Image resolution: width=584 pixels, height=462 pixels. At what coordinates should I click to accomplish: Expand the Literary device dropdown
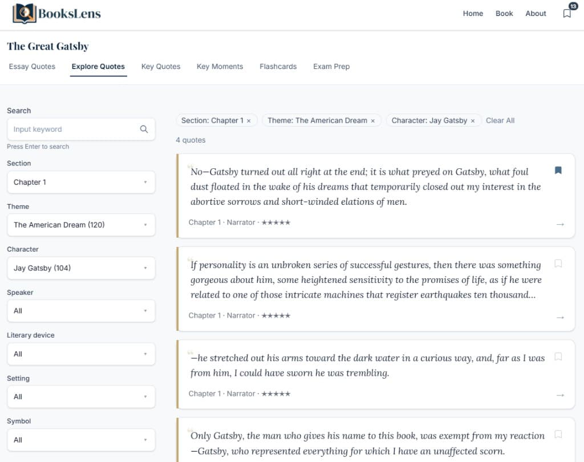pos(81,354)
